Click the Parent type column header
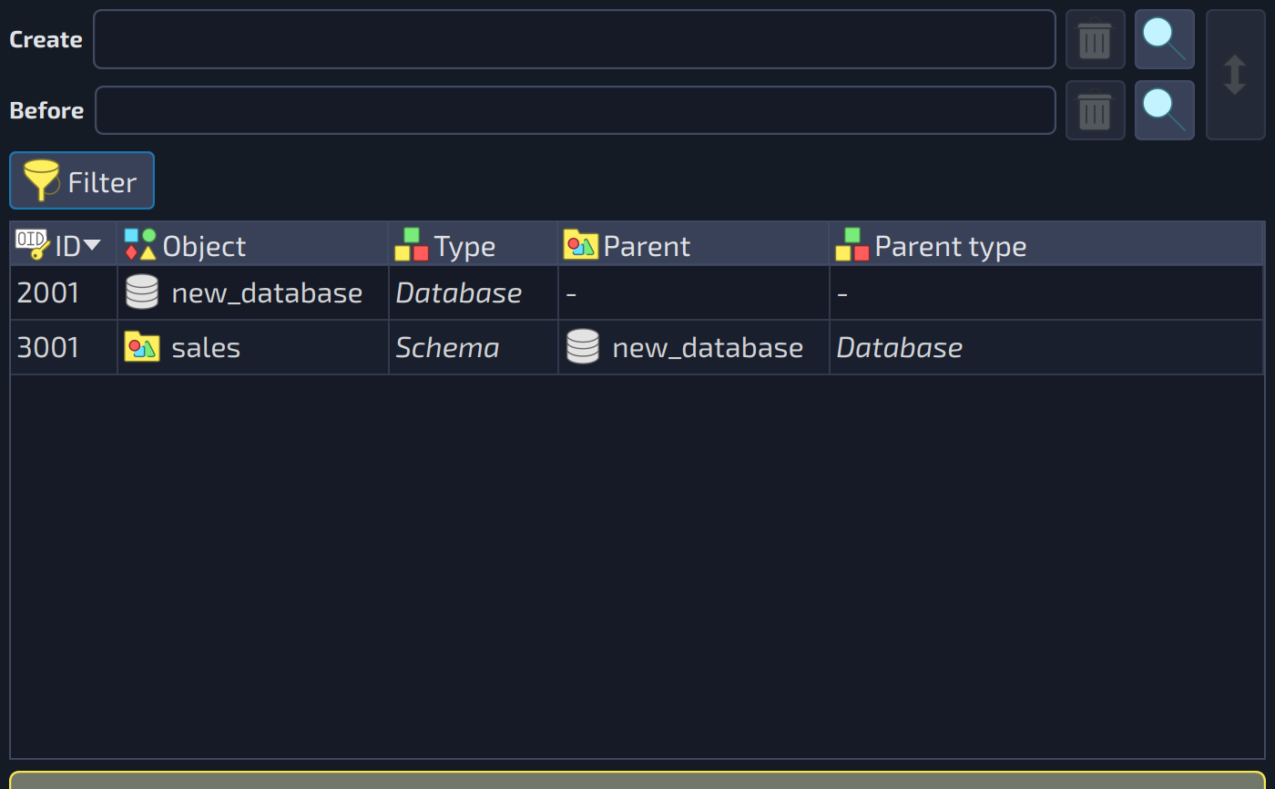Screen dimensions: 1275x789 [1046, 245]
